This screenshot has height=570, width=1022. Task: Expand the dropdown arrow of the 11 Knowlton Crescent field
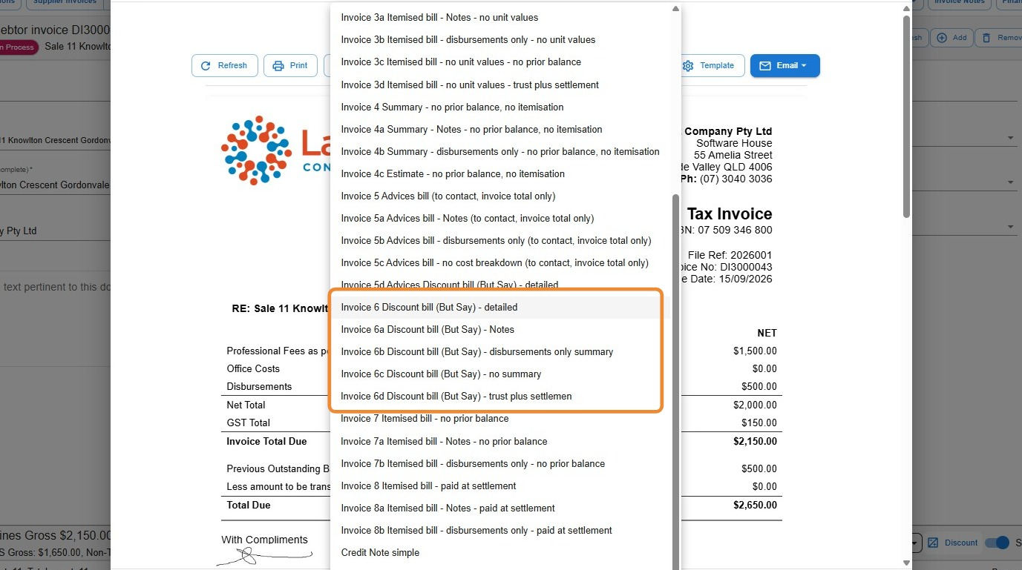click(x=1010, y=138)
